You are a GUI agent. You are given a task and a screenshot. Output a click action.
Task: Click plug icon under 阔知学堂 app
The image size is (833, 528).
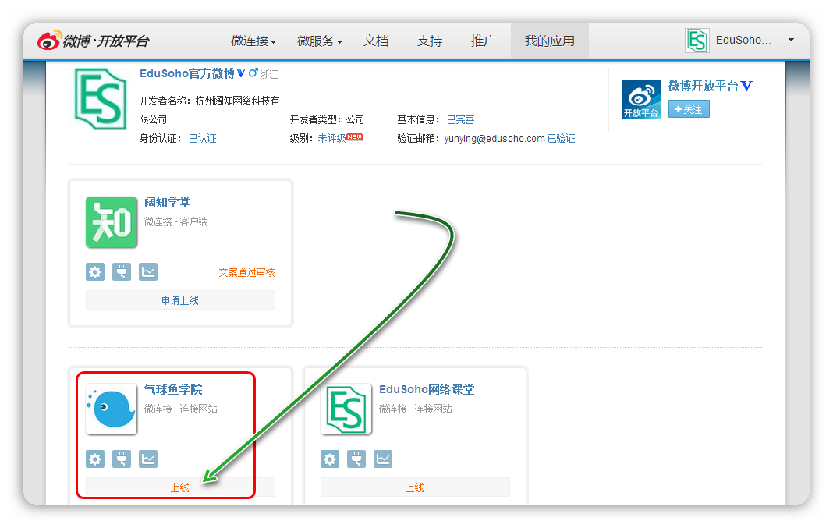tap(122, 271)
